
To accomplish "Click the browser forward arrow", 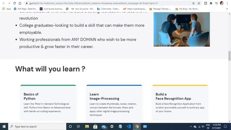I will coord(9,3).
